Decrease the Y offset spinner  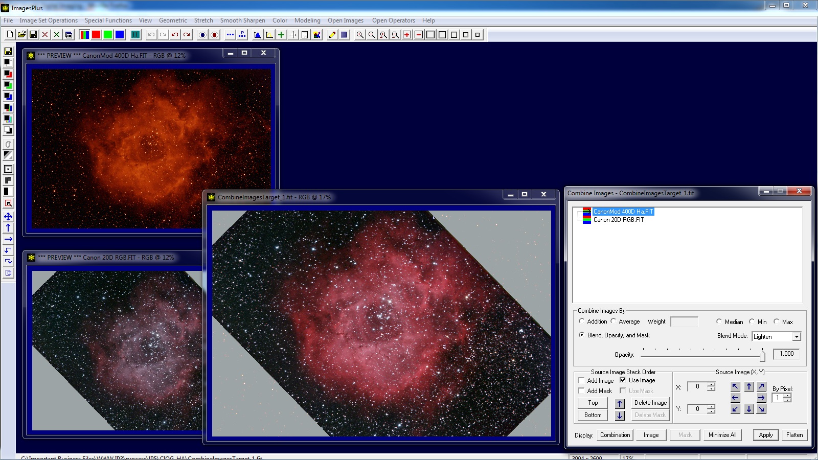(x=711, y=411)
